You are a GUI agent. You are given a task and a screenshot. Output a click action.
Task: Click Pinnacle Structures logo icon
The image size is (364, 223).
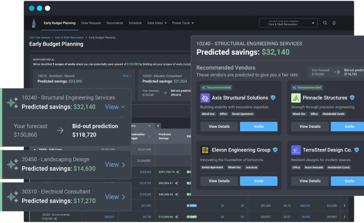point(296,98)
